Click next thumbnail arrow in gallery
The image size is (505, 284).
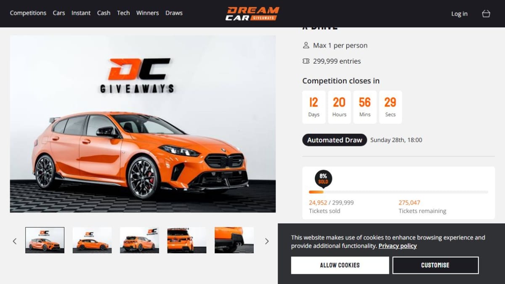pos(266,241)
